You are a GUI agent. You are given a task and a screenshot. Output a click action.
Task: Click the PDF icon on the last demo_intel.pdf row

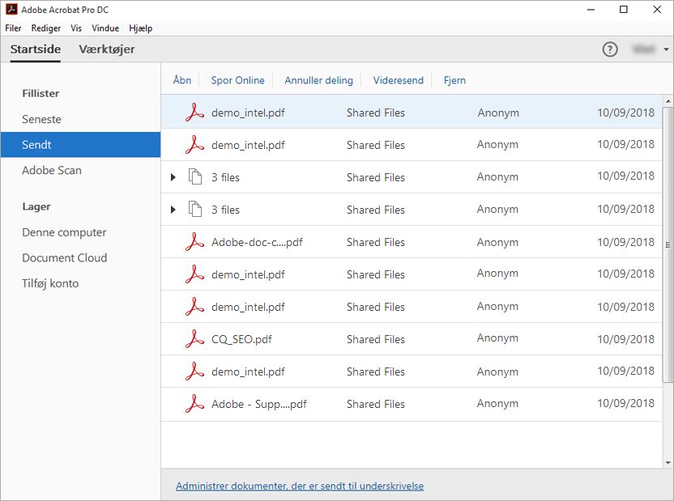coord(194,371)
